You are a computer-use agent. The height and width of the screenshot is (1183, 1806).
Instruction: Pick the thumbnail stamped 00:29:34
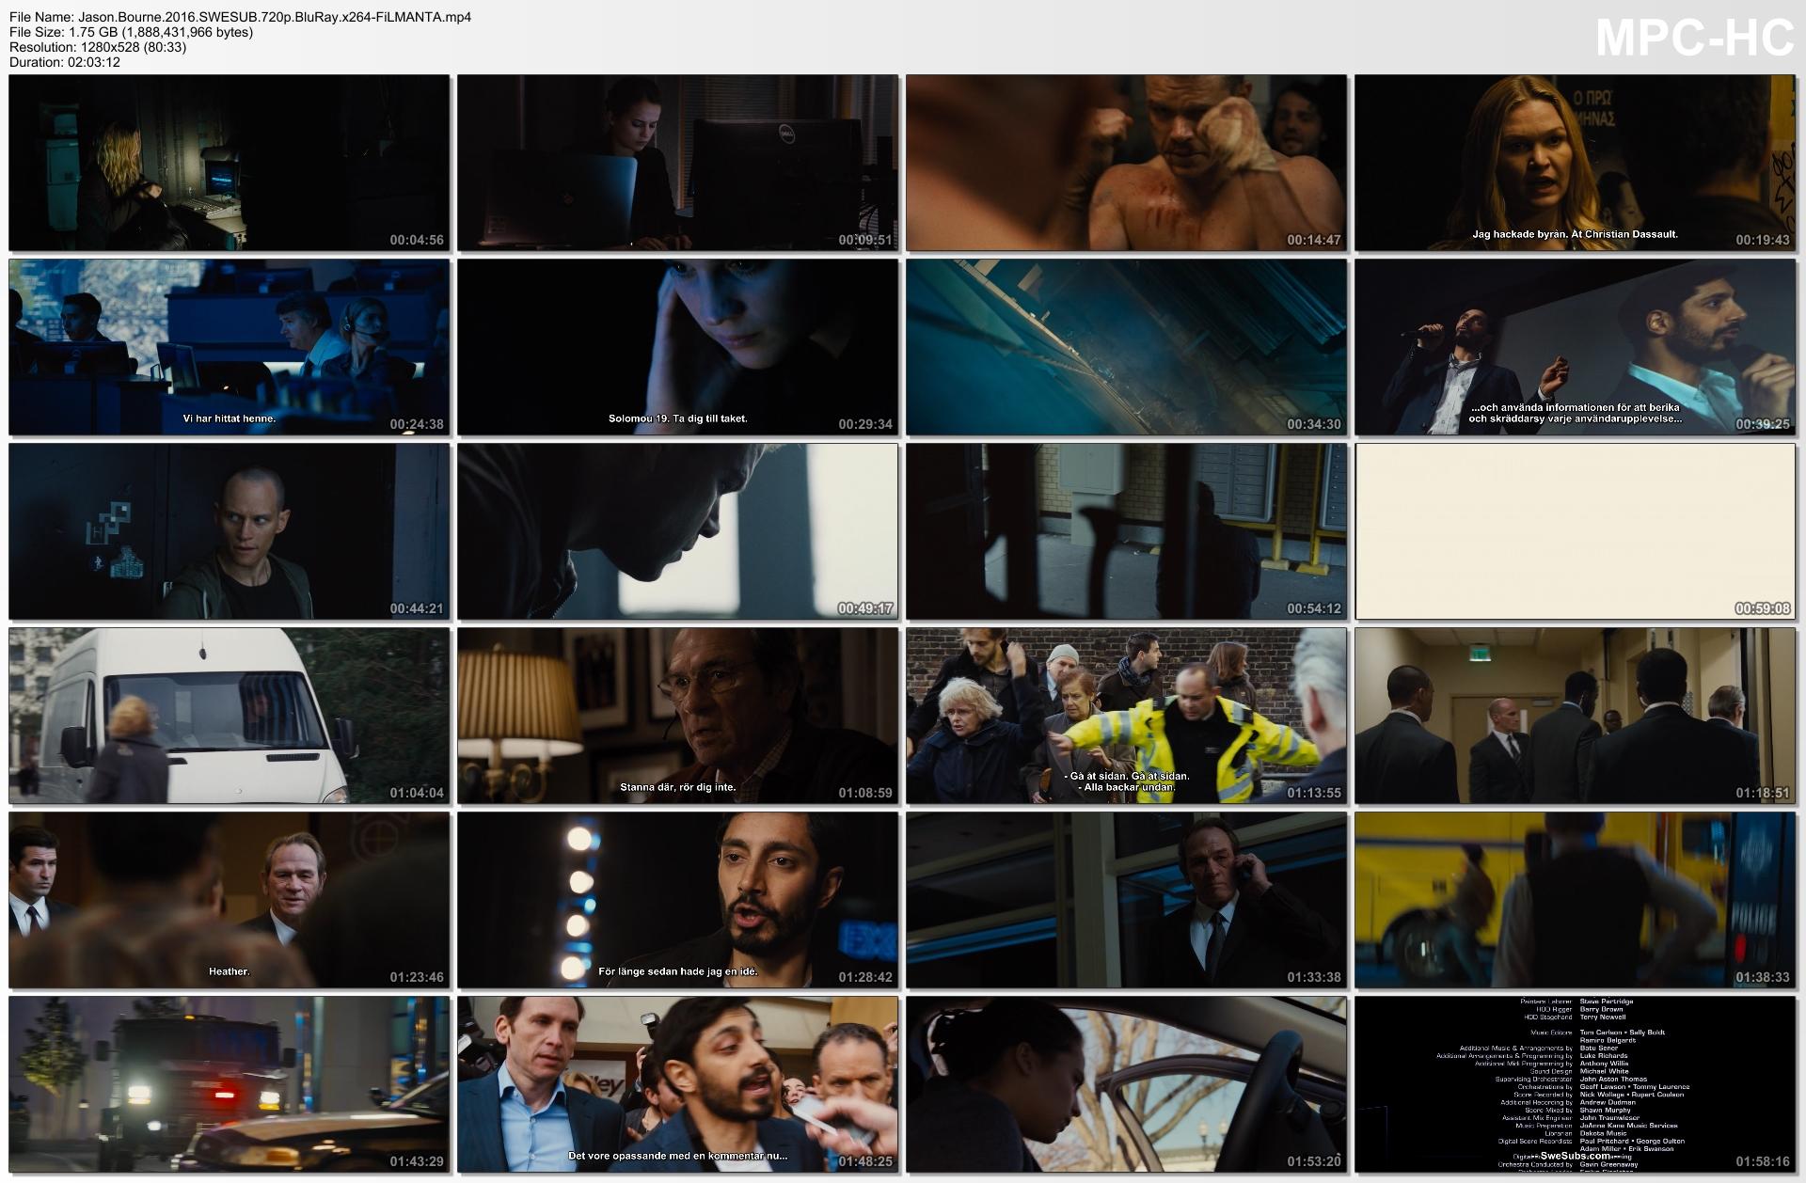pos(678,347)
